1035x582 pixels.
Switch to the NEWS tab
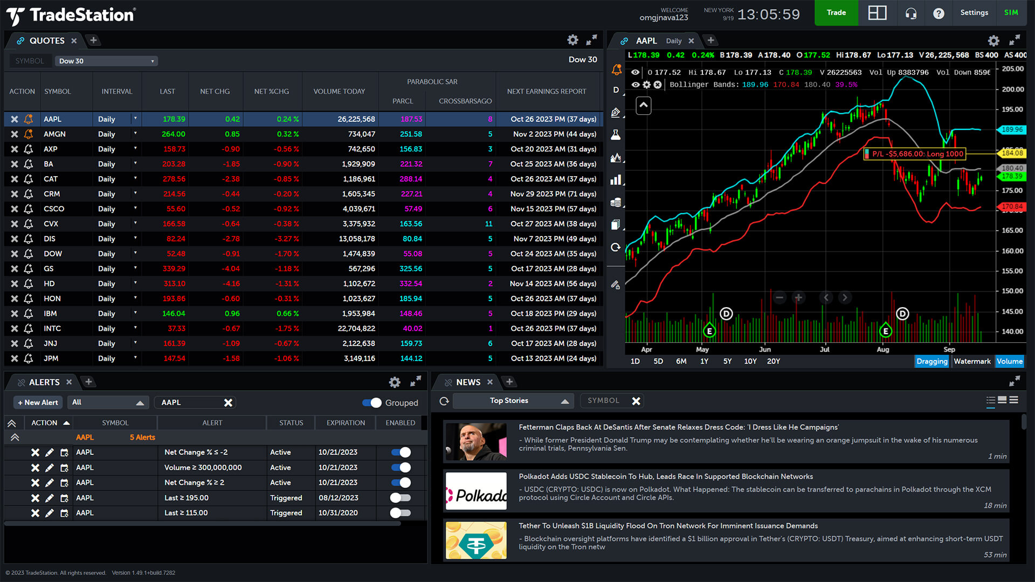pos(468,382)
